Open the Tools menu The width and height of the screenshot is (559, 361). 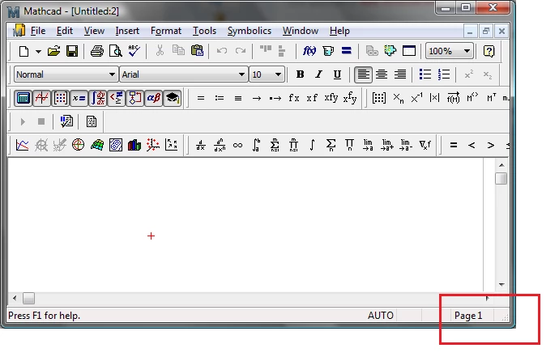coord(204,31)
